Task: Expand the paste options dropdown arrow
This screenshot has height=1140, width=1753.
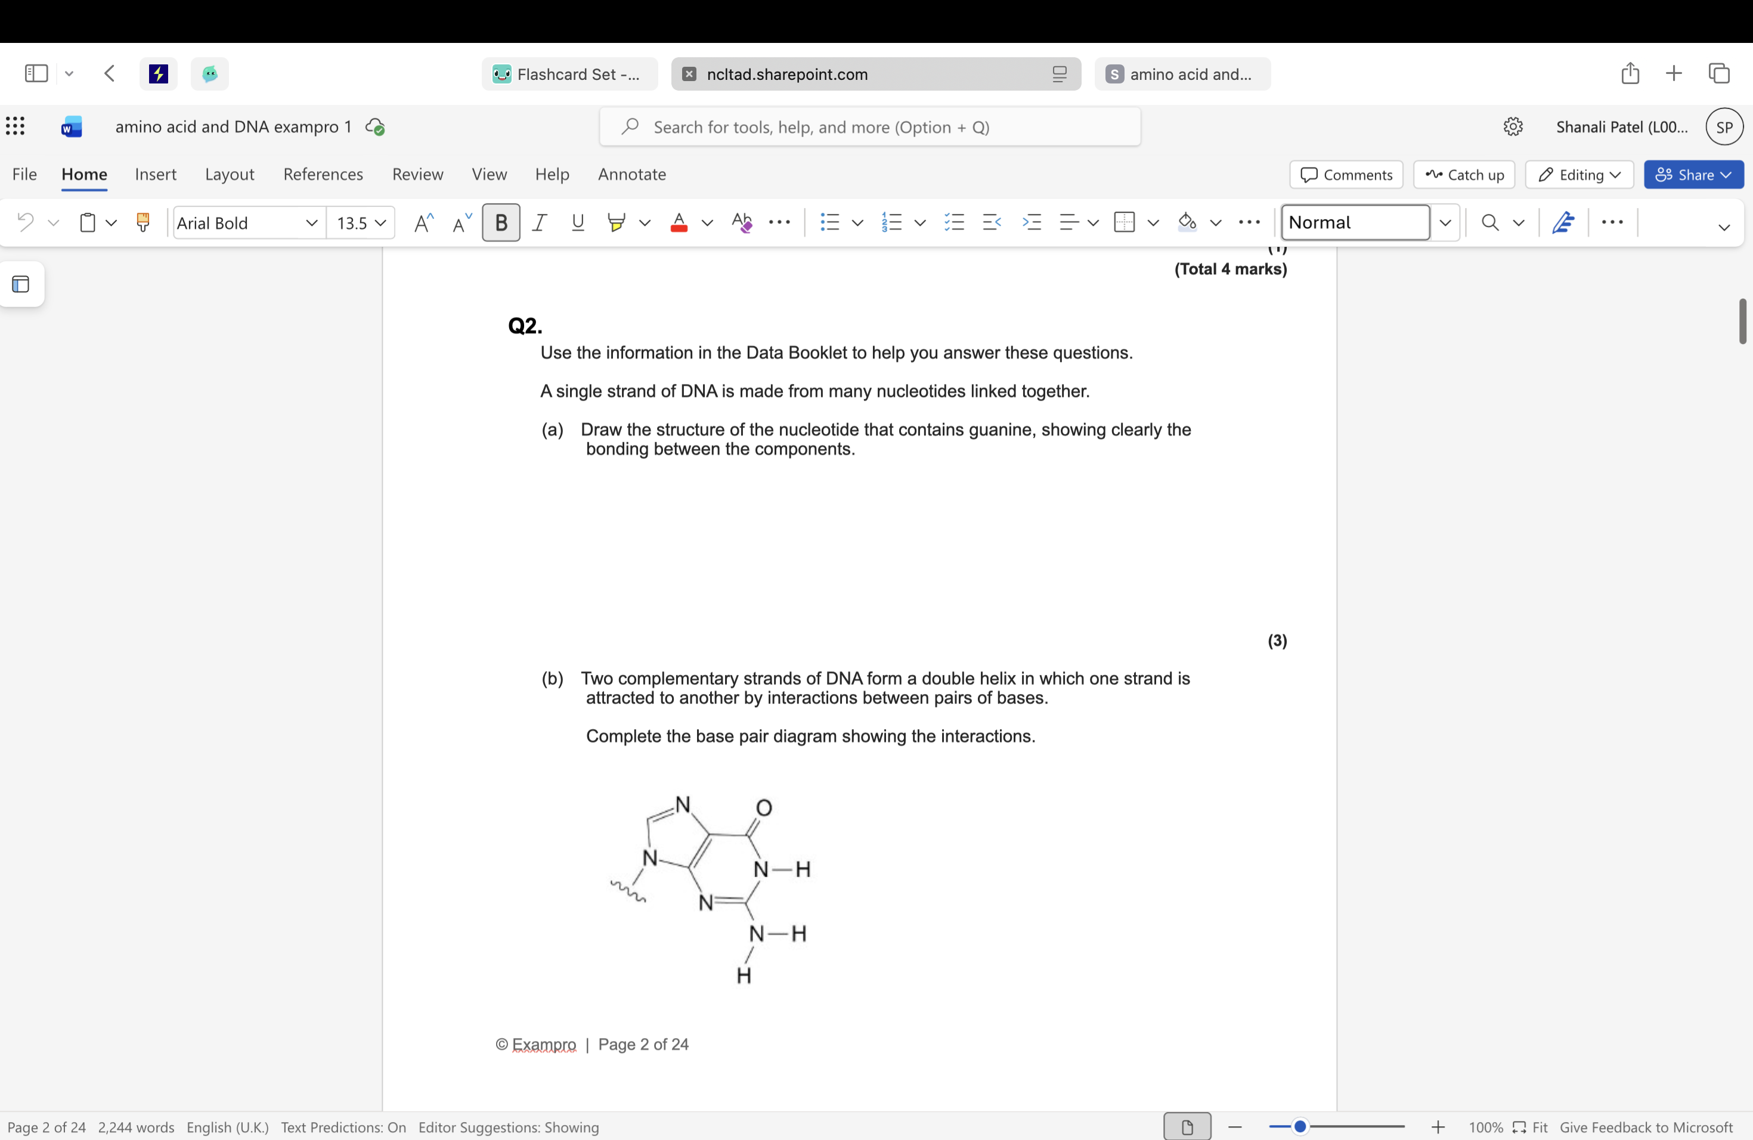Action: pyautogui.click(x=112, y=222)
